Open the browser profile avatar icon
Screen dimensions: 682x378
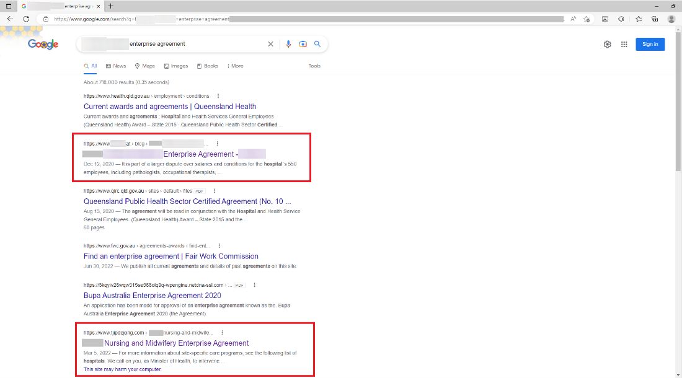(671, 19)
